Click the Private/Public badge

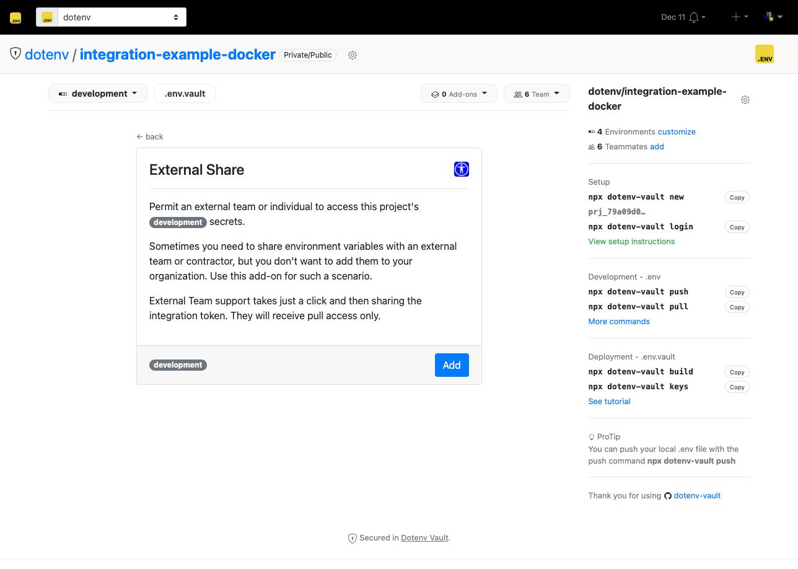[308, 55]
